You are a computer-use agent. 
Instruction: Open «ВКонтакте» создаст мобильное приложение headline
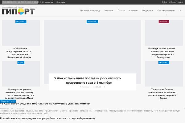click(x=45, y=104)
